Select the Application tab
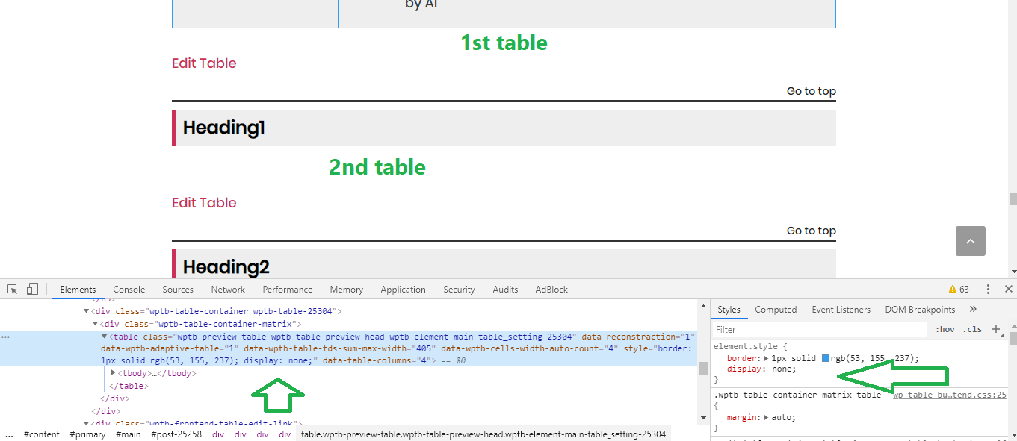The width and height of the screenshot is (1017, 441). pos(403,290)
